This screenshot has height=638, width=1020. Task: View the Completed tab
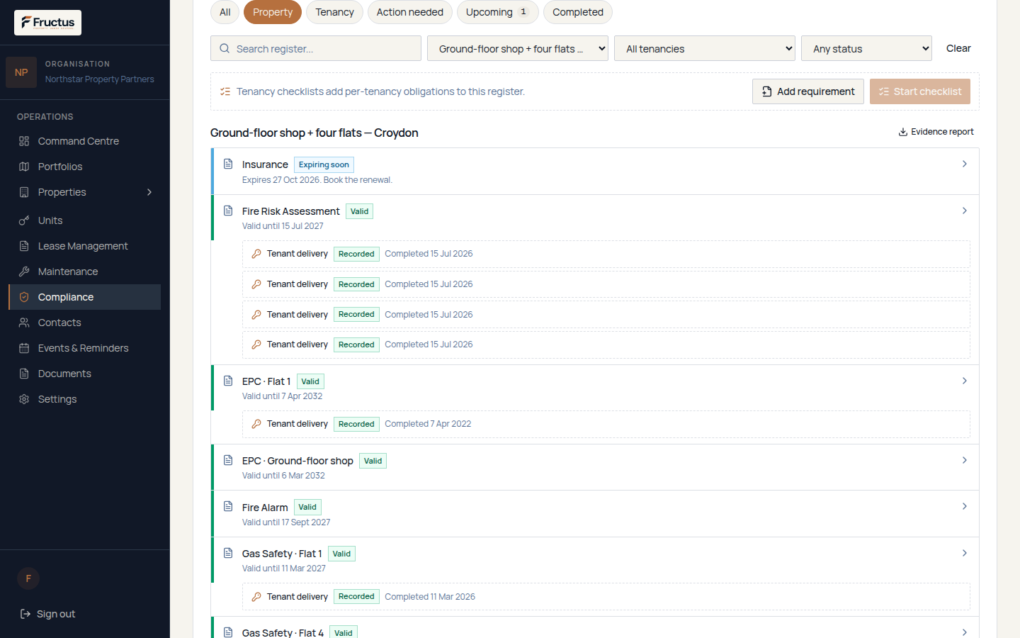pyautogui.click(x=578, y=12)
